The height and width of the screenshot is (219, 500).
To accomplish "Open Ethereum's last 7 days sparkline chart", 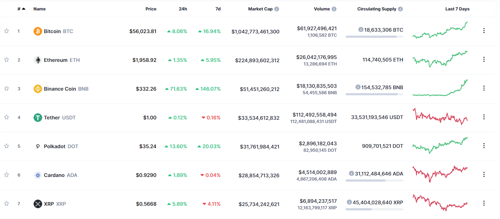I will 440,59.
